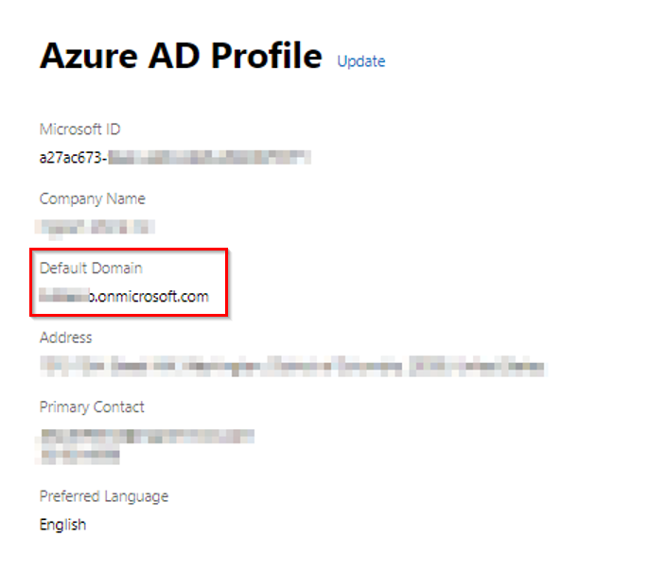Screen dimensions: 649x571
Task: Select first blurred line of primary contact
Action: point(147,436)
